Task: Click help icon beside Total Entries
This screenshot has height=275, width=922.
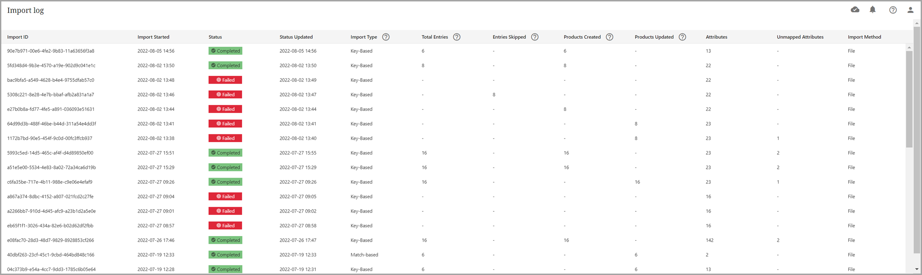Action: (x=456, y=37)
